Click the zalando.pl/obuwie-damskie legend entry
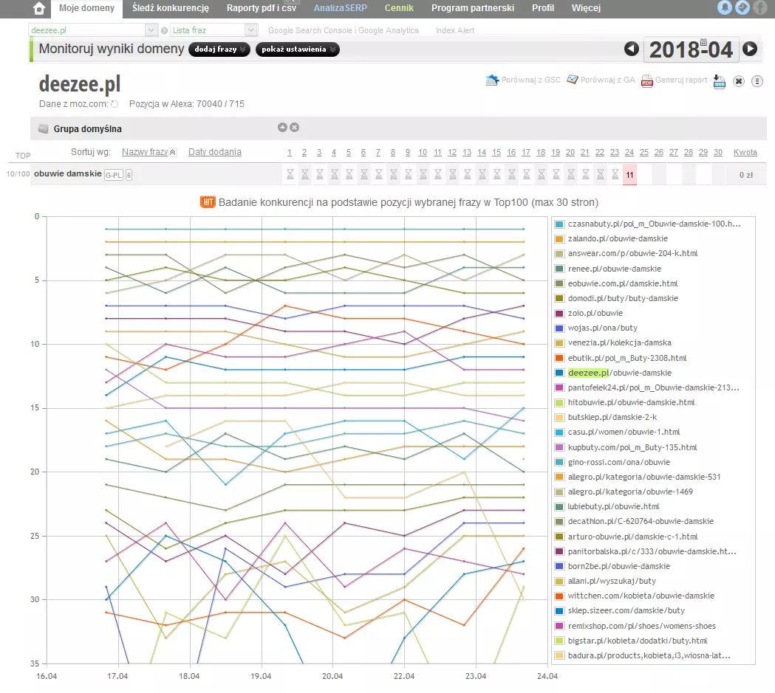This screenshot has width=775, height=693. coord(618,239)
